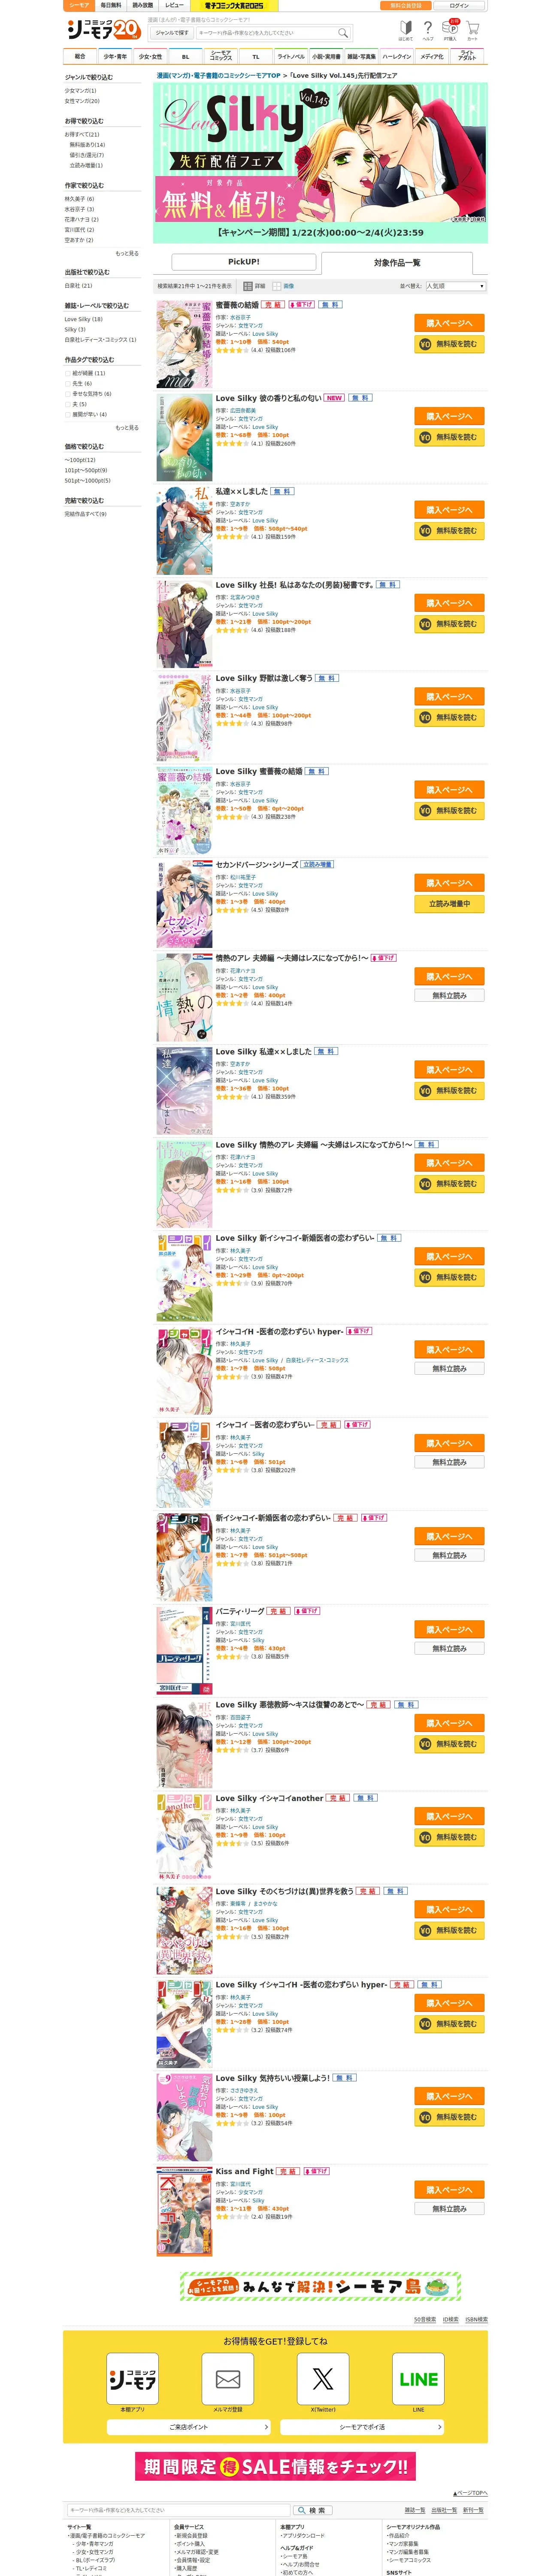The width and height of the screenshot is (551, 2576).
Task: Check the 先生 tag checkbox
Action: click(68, 383)
